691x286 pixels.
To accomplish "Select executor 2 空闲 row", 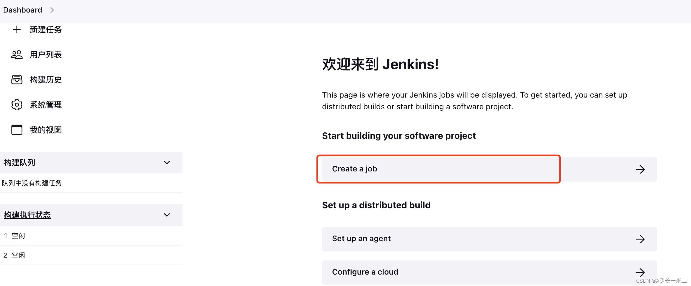I will (91, 255).
